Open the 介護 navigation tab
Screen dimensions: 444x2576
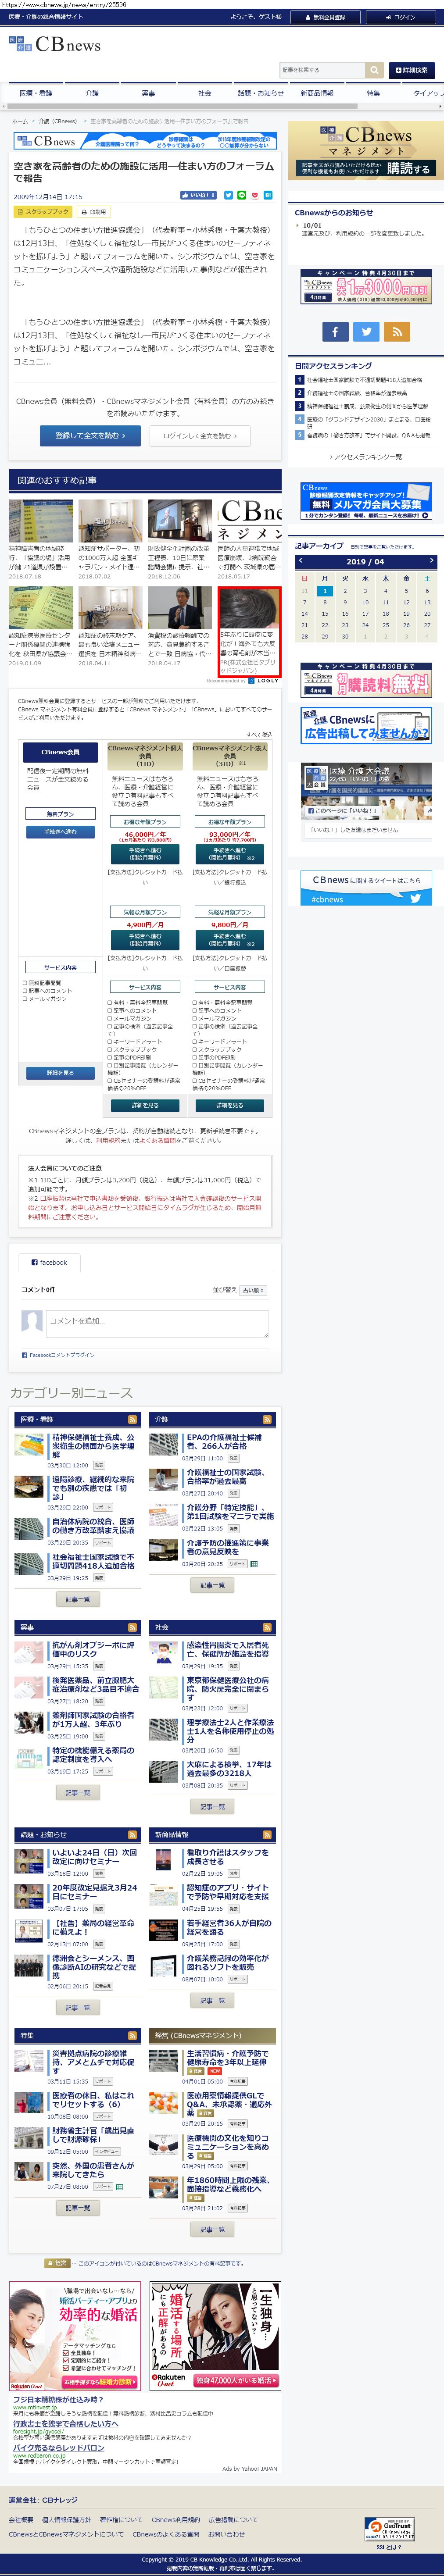pyautogui.click(x=92, y=93)
